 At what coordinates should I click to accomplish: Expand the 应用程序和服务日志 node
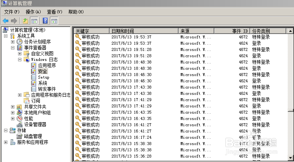click(20, 95)
